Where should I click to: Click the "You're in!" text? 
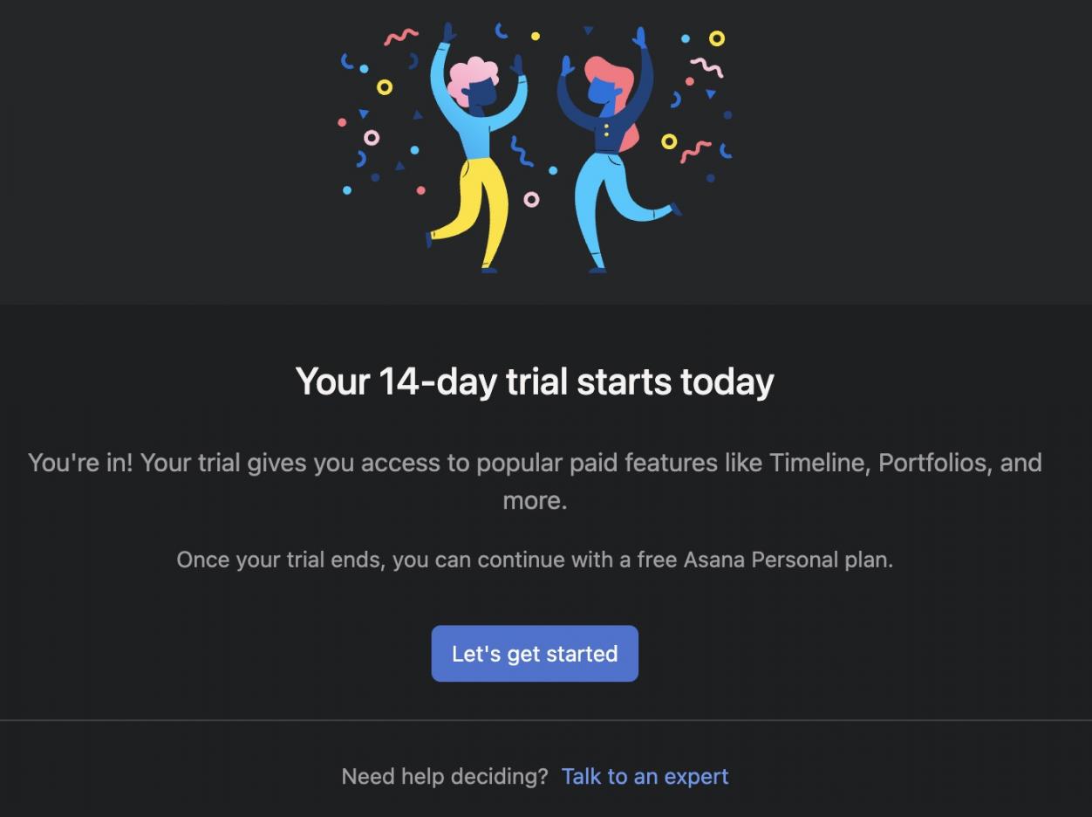(80, 462)
